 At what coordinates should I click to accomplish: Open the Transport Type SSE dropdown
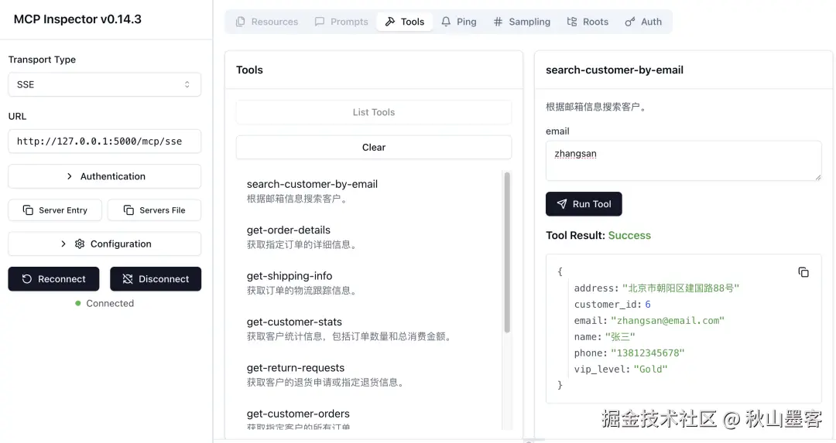tap(104, 85)
